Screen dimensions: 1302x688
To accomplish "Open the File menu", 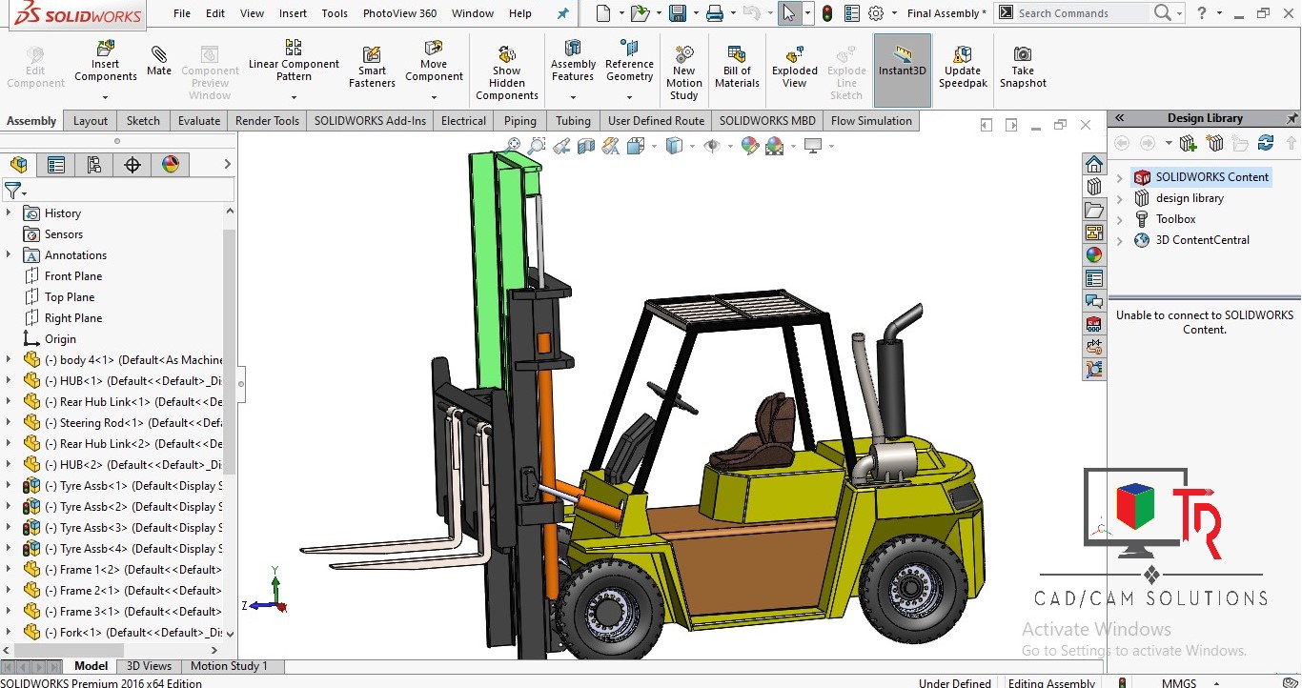I will click(182, 13).
